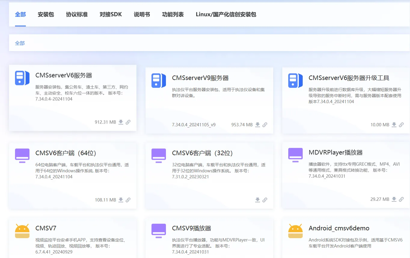Click the Android_cmsv6demo description text
Screen dimensions: 410x258
click(356, 243)
